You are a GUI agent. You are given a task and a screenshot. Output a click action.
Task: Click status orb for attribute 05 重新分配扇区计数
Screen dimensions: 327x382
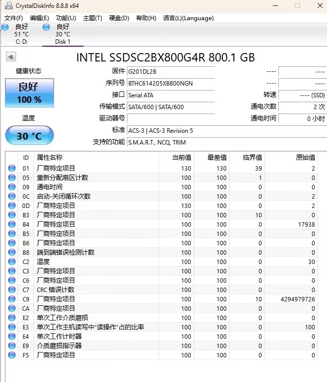(x=12, y=177)
